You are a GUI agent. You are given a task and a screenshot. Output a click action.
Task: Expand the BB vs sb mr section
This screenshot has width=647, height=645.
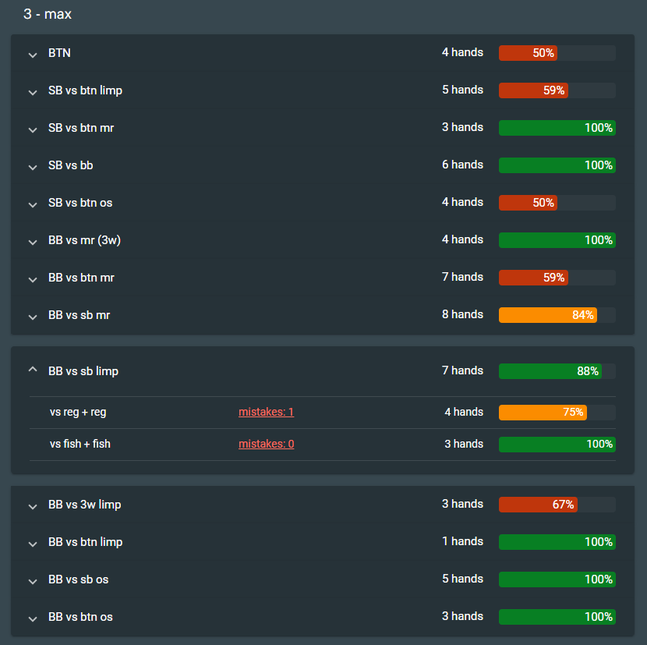click(x=33, y=317)
